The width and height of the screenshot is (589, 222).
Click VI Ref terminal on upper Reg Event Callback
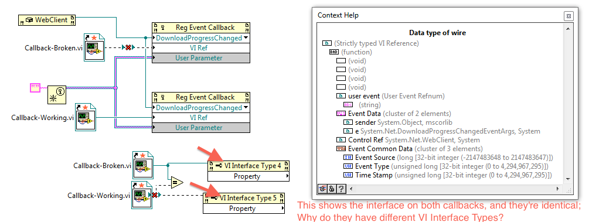click(201, 47)
